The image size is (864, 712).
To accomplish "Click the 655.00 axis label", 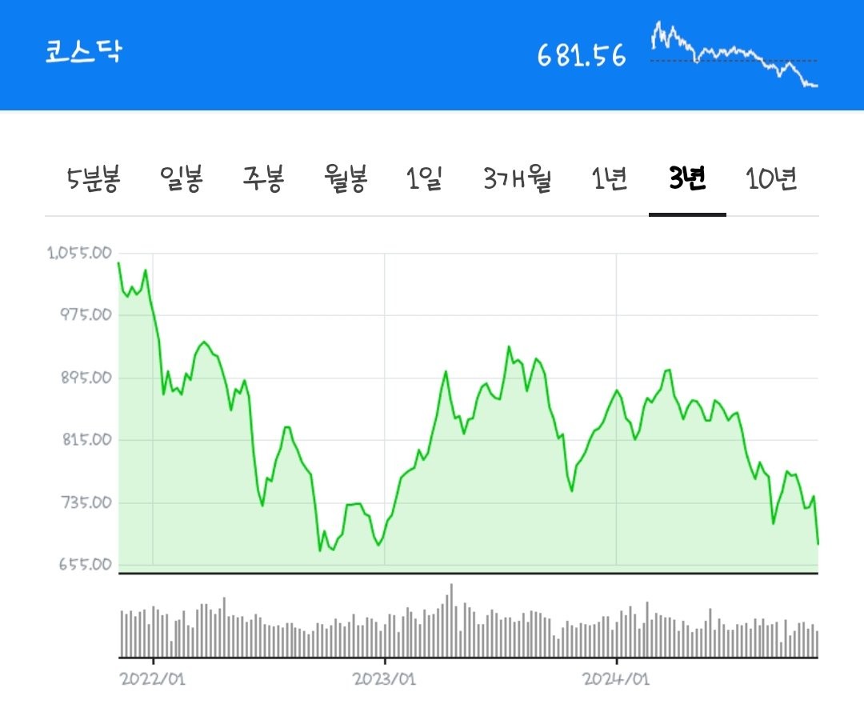I will tap(86, 564).
